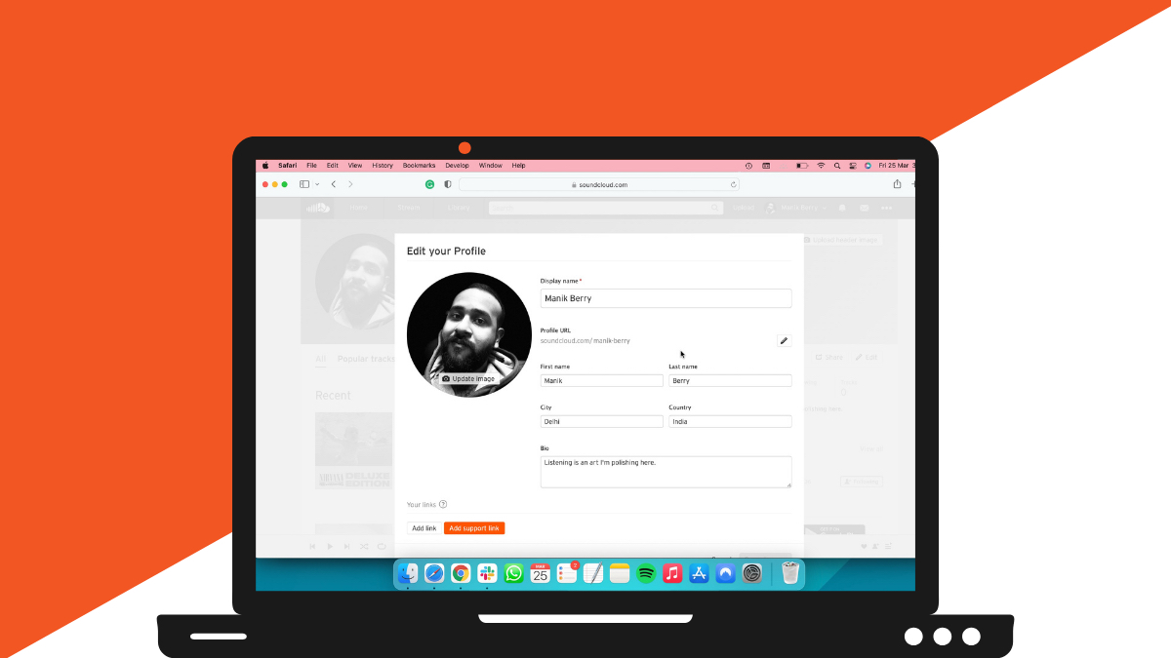Click the privacy shield icon in Safari toolbar
1171x658 pixels.
[x=447, y=183]
